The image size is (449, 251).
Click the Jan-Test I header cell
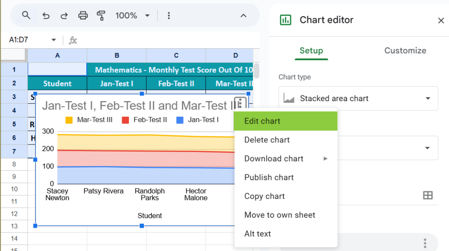pyautogui.click(x=117, y=84)
